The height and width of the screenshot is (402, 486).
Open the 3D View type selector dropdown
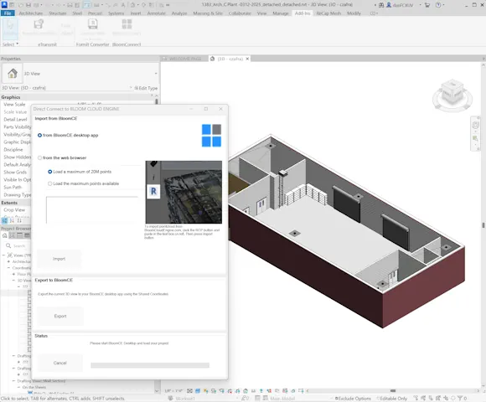pyautogui.click(x=156, y=74)
